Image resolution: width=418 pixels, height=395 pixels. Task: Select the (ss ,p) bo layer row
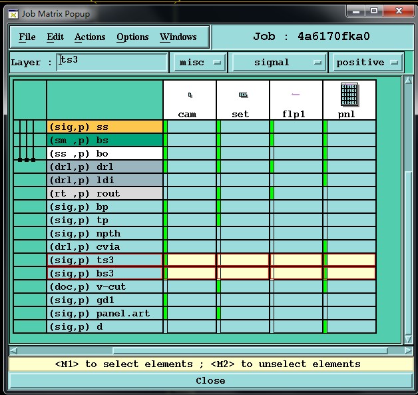pos(104,153)
